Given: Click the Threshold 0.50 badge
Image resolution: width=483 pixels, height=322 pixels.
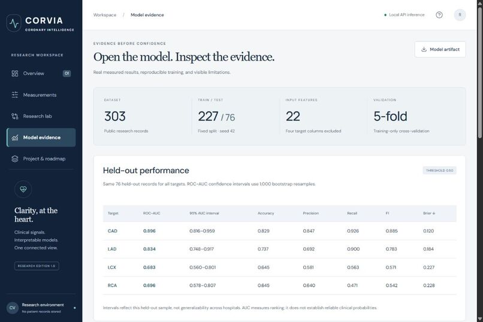Looking at the screenshot, I should point(440,170).
